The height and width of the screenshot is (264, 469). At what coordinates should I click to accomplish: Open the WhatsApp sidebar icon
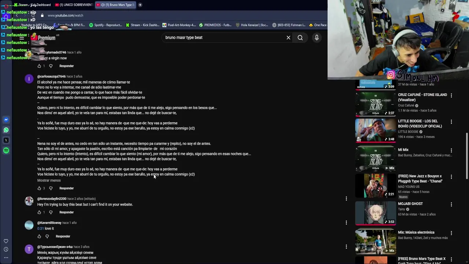pyautogui.click(x=6, y=130)
